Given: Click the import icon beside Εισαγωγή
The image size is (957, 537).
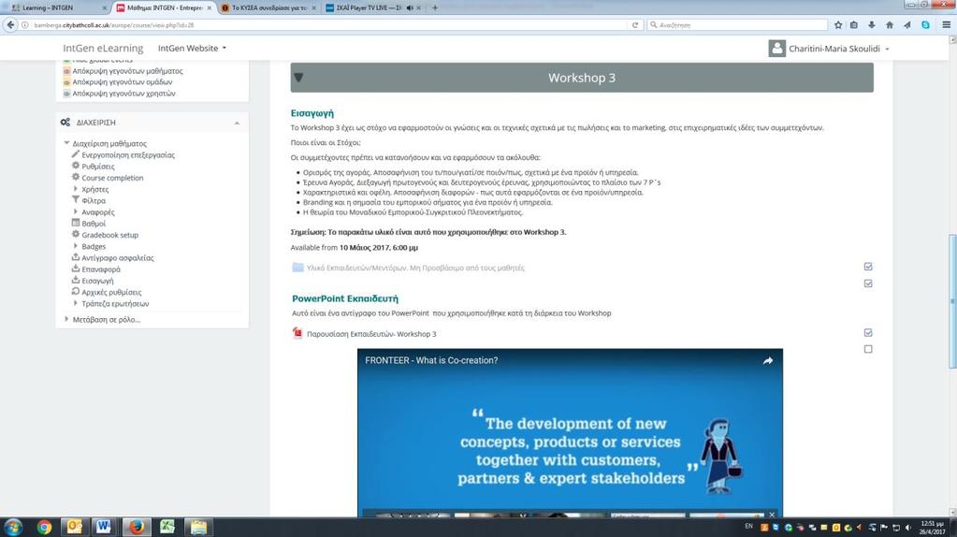Looking at the screenshot, I should (76, 280).
